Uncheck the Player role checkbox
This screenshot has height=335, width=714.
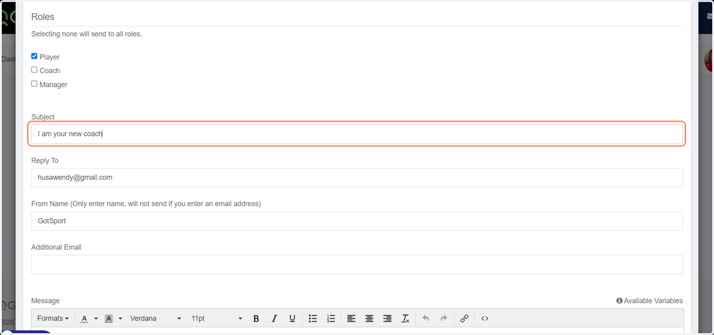point(35,56)
